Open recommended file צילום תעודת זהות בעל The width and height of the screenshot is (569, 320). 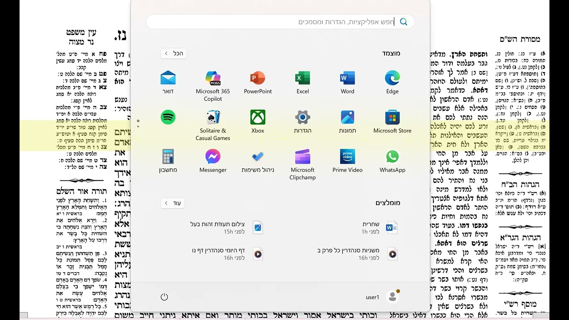227,228
